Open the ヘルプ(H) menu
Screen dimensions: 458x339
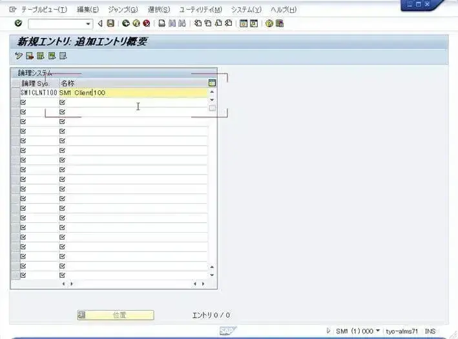tap(284, 10)
